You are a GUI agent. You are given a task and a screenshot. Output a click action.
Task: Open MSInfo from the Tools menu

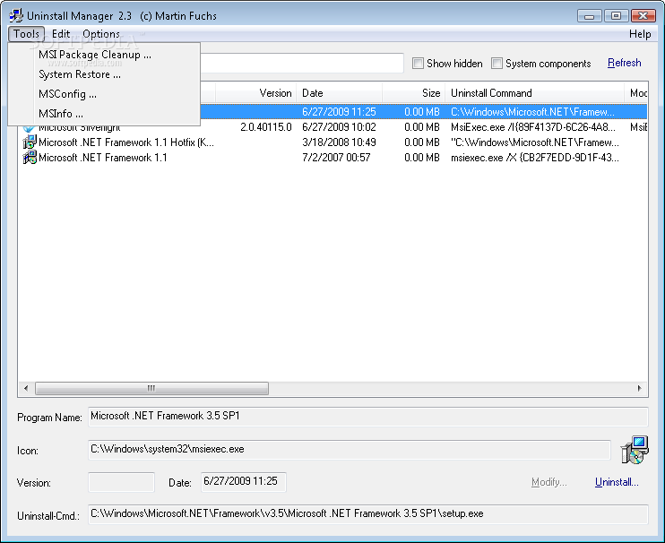coord(104,114)
